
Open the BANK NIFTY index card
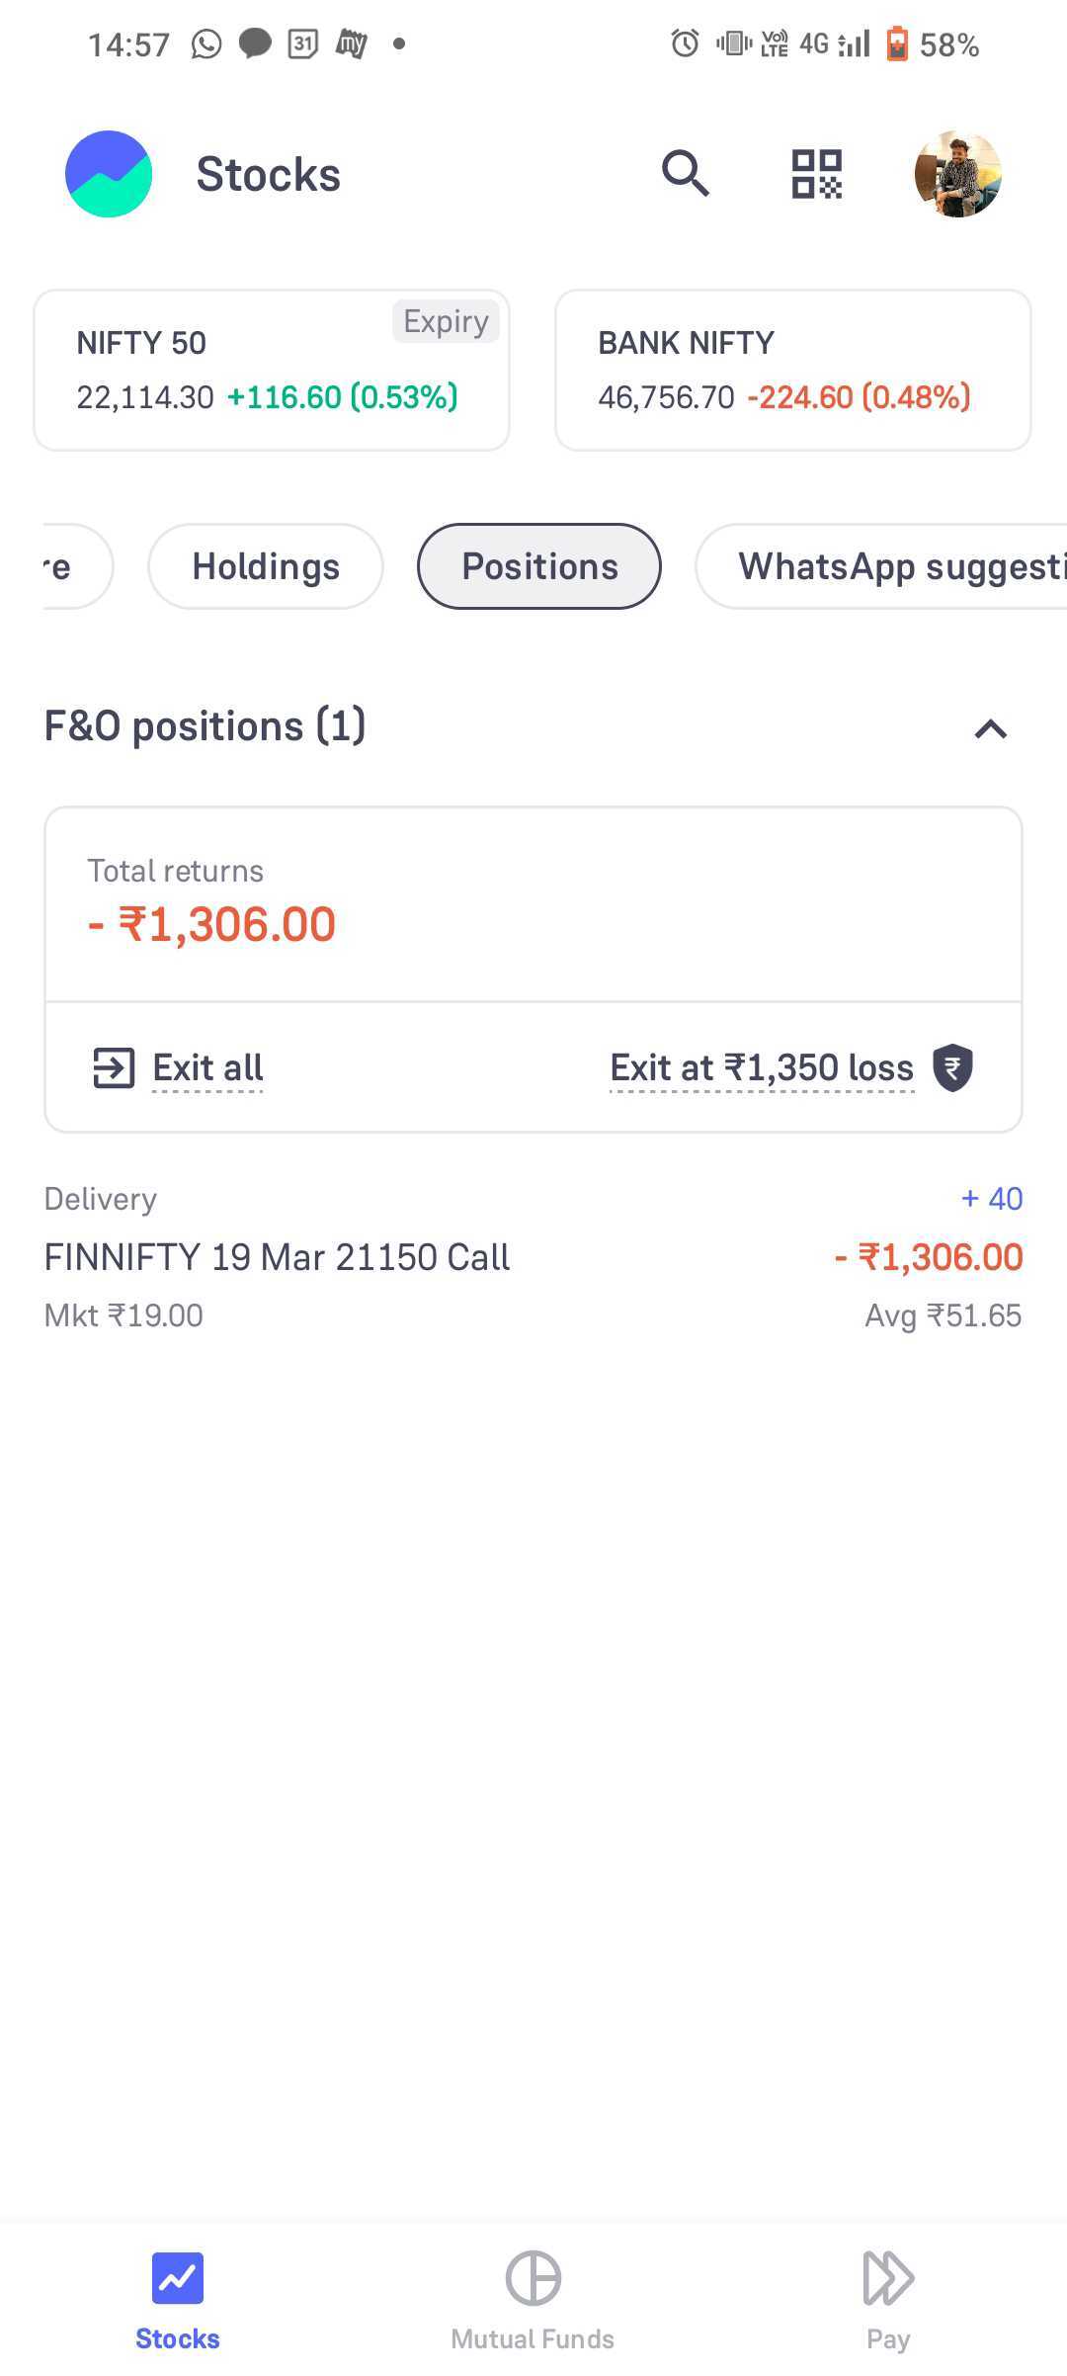click(793, 371)
